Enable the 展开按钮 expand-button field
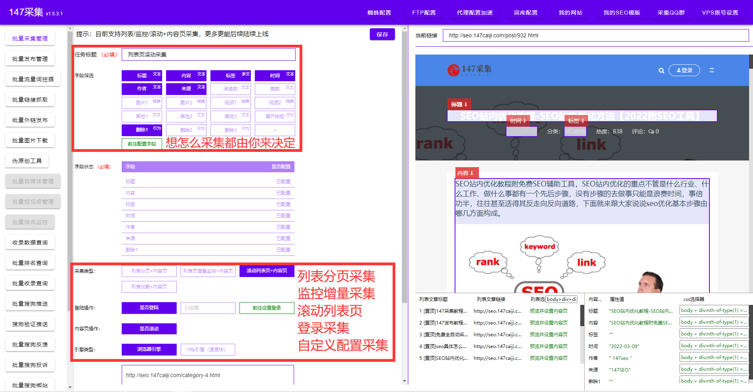 [x=275, y=116]
